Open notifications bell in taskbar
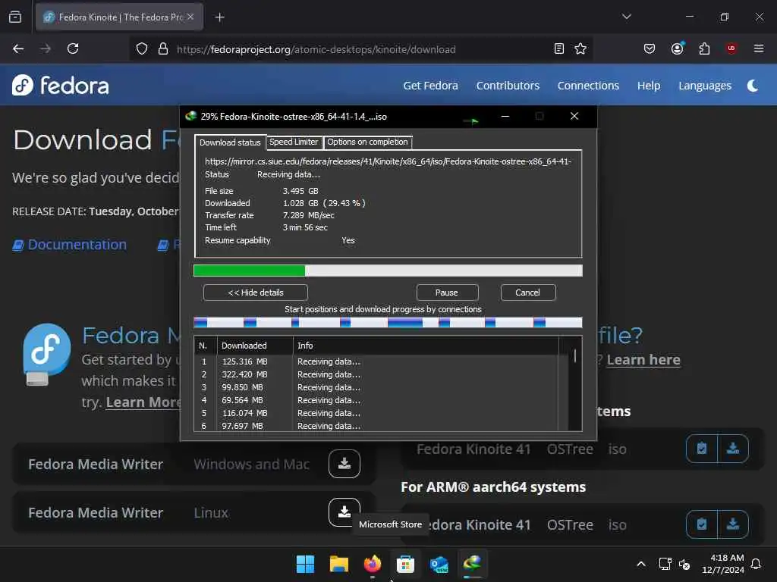777x582 pixels. click(756, 564)
